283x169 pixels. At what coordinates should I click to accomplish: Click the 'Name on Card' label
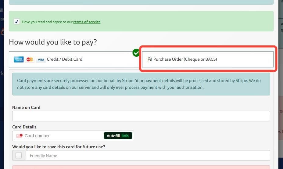[26, 107]
